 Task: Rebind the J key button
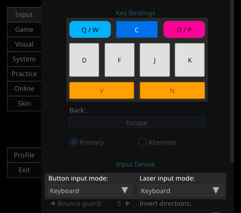pyautogui.click(x=155, y=60)
